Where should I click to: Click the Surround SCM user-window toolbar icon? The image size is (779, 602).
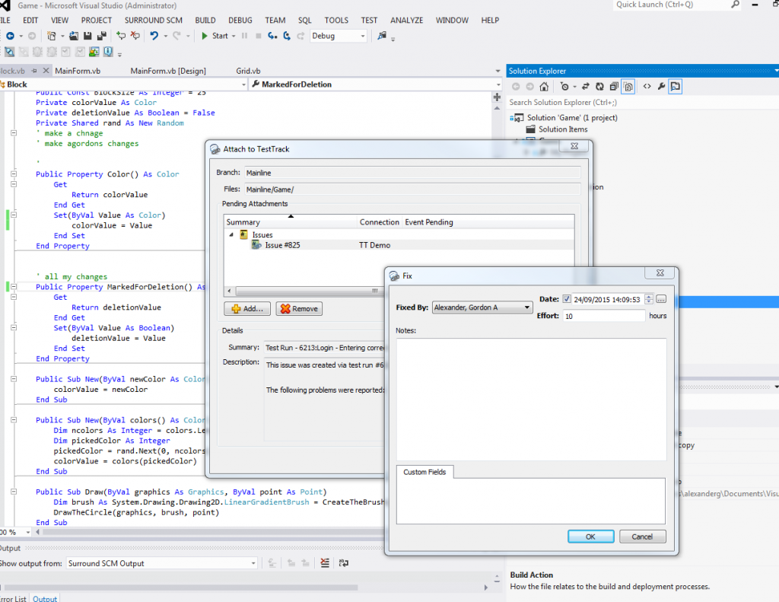tap(94, 52)
